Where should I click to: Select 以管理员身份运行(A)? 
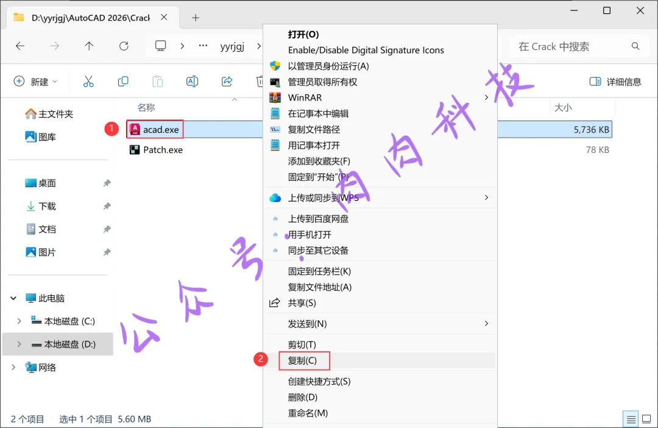(328, 66)
